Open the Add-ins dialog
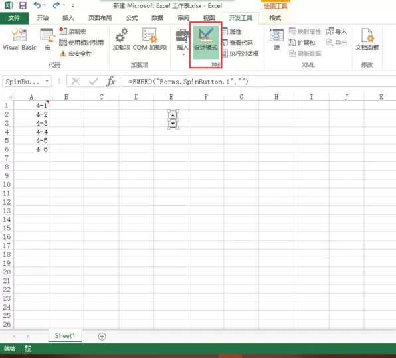 (121, 39)
